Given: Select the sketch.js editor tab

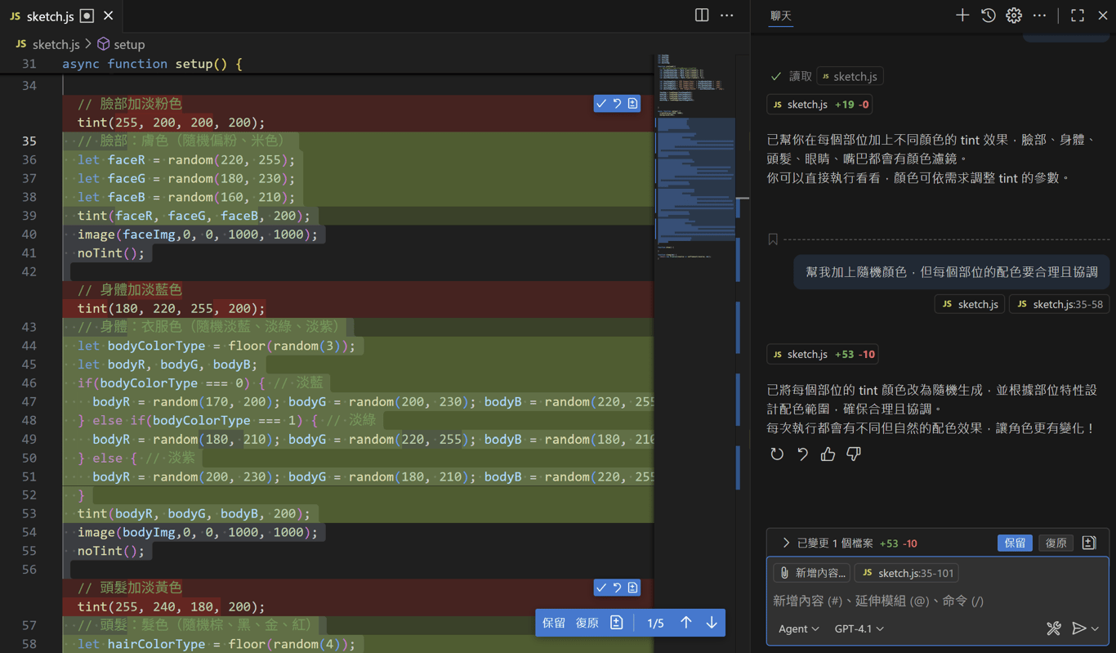Looking at the screenshot, I should tap(50, 16).
